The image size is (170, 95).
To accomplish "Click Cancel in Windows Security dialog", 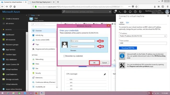I will [x=104, y=63].
